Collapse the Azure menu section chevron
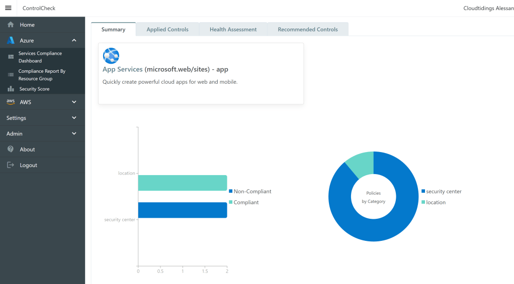 click(x=74, y=41)
